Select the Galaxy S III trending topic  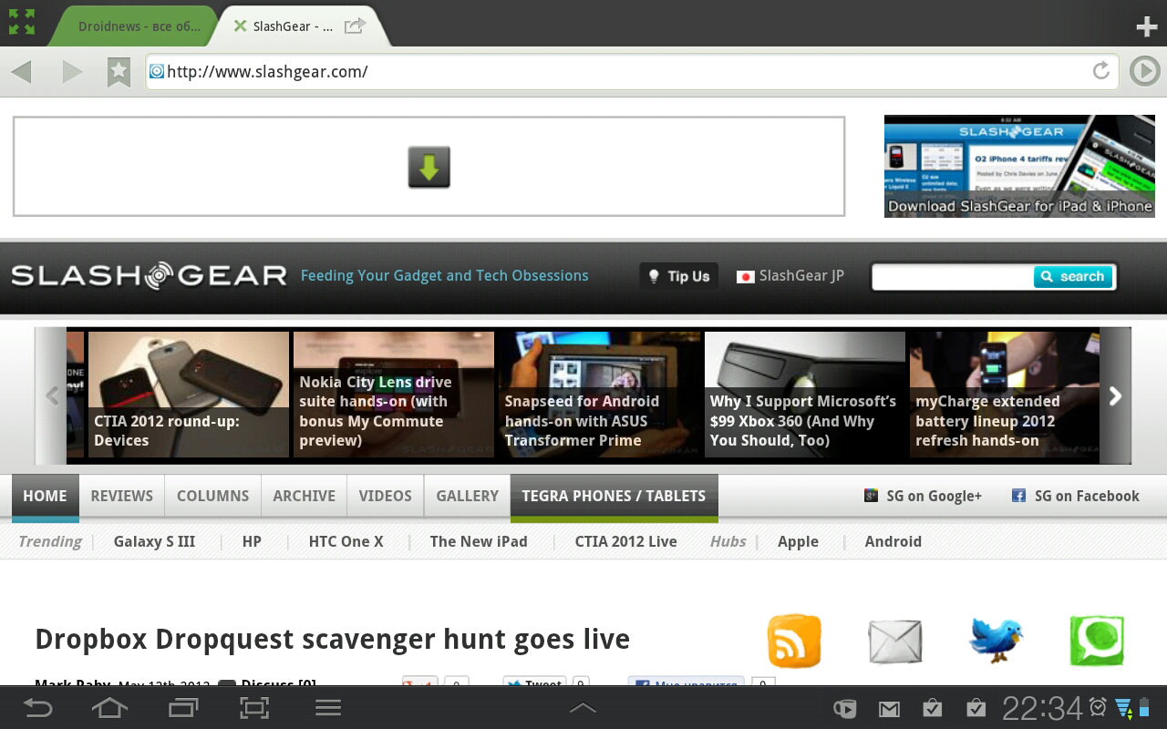click(154, 541)
